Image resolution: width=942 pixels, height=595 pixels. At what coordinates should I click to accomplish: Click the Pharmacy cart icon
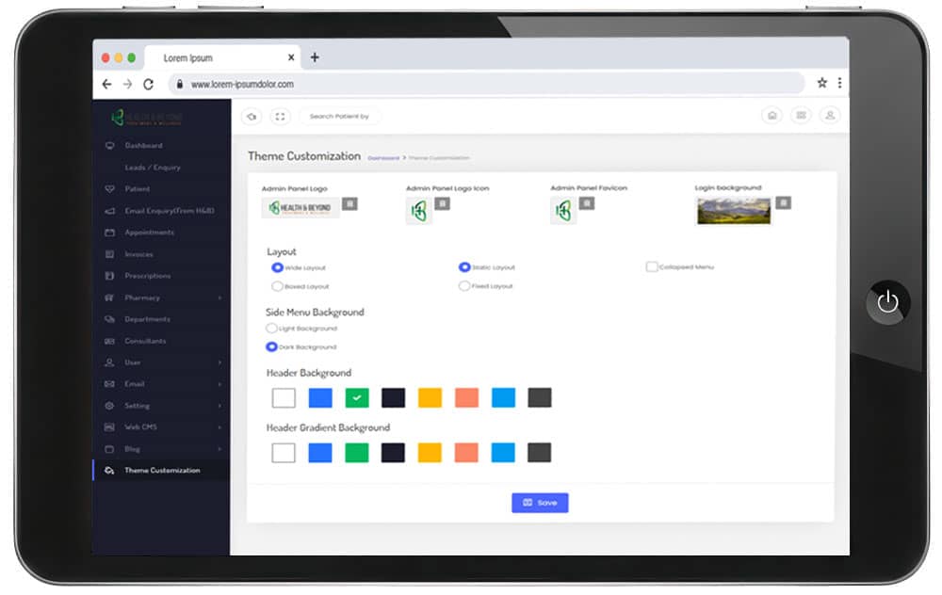point(109,297)
